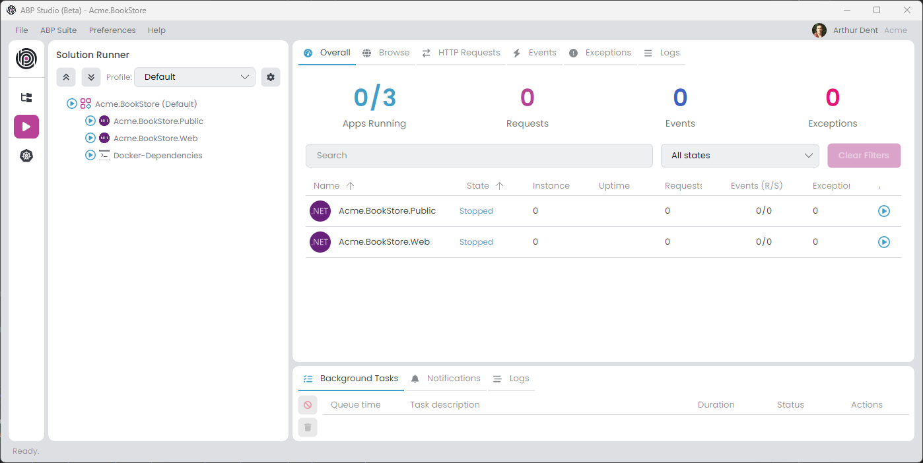Click the .NET icon of Acme.BookStore.Web table row
Image resolution: width=923 pixels, height=463 pixels.
pos(320,242)
